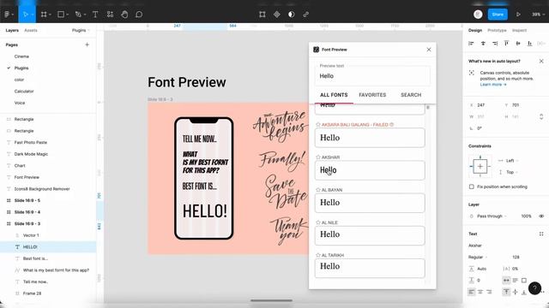549x308 pixels.
Task: Open the help question mark button
Action: [534, 288]
